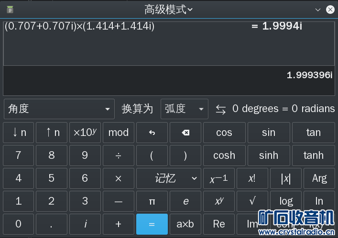Click digit 8 key
Screen dimensions: 338x238
[x=52, y=155]
